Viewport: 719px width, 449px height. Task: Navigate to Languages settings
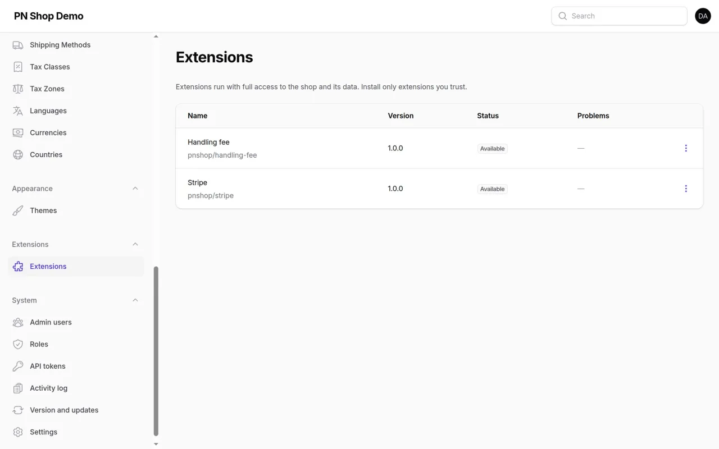click(x=76, y=111)
